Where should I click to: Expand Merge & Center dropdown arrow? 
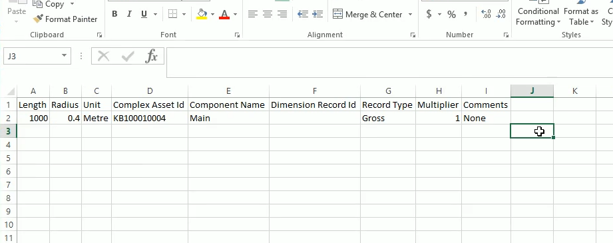coord(410,15)
